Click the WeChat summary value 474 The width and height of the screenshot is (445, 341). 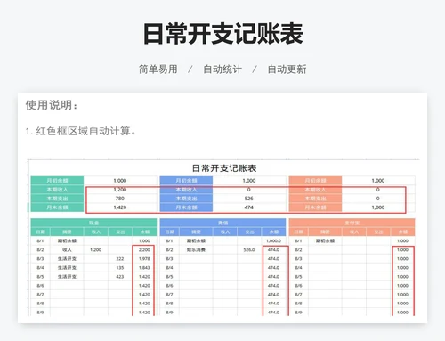tap(249, 207)
